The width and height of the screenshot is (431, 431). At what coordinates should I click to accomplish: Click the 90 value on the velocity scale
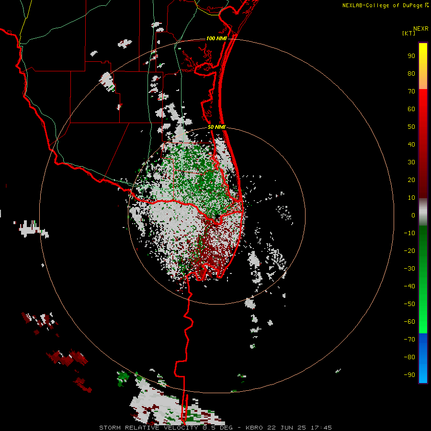tap(411, 56)
